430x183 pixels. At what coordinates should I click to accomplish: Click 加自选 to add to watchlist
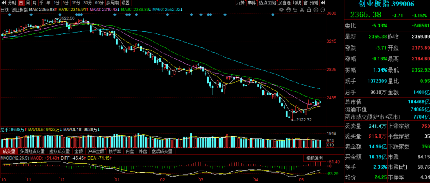[284, 3]
